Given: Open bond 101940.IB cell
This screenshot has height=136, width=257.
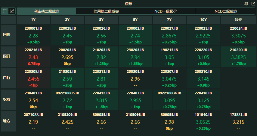Looking at the screenshot, I should click(203, 121).
